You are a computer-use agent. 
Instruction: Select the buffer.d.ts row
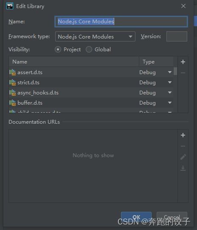pyautogui.click(x=91, y=103)
